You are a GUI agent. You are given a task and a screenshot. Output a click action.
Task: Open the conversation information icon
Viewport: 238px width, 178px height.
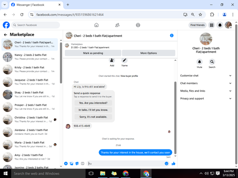coord(172,36)
